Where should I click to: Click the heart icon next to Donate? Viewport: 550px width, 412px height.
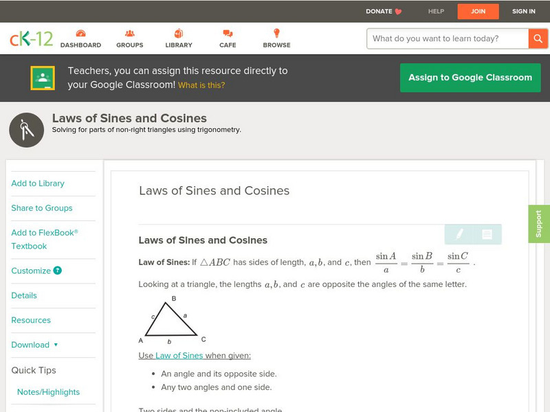point(397,12)
